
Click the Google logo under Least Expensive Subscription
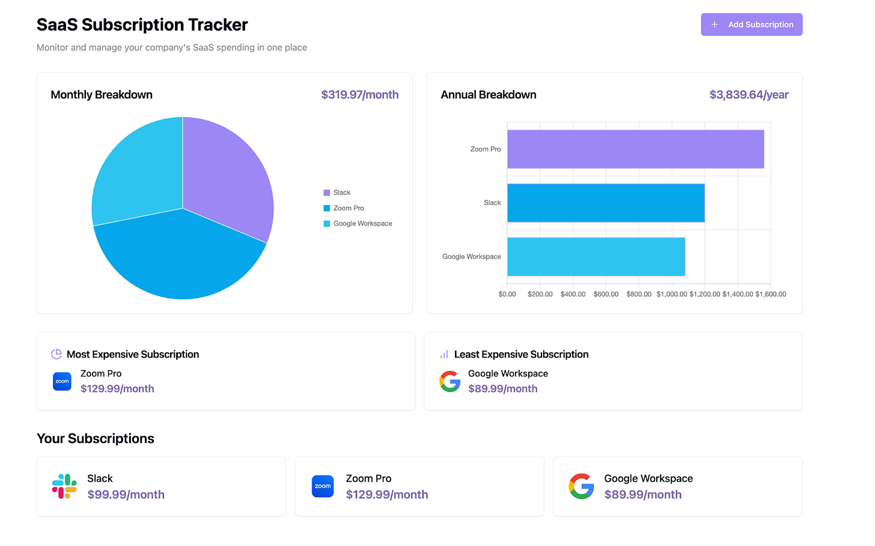pos(450,382)
